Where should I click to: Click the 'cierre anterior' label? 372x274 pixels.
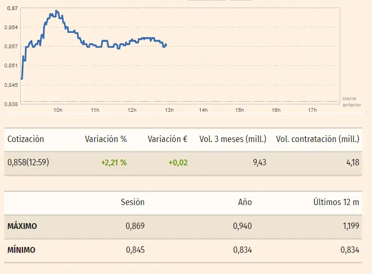351,101
